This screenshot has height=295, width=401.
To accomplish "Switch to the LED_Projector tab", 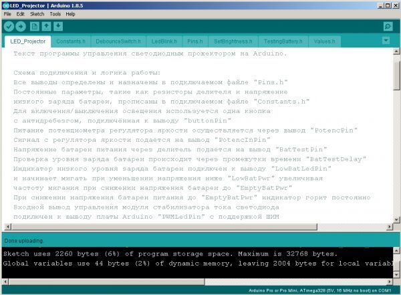I will pos(28,41).
